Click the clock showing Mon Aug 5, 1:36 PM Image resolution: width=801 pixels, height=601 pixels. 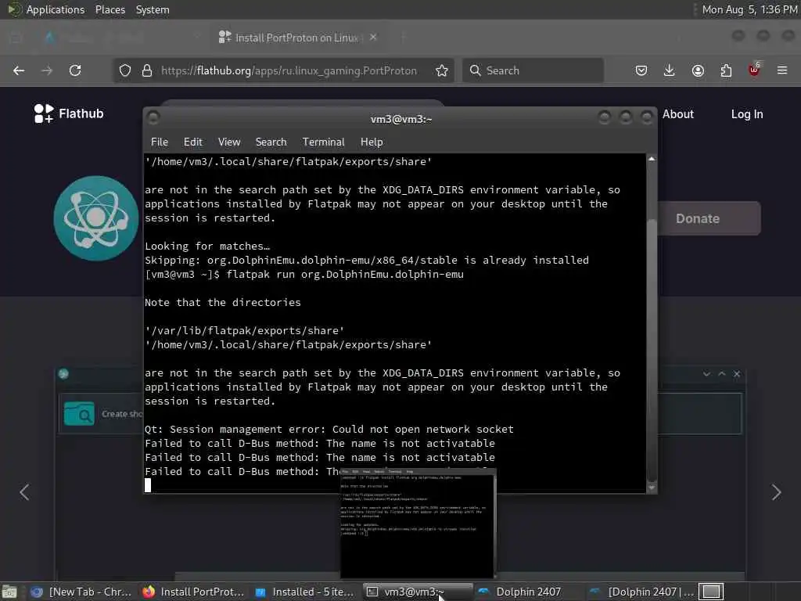[x=749, y=9]
